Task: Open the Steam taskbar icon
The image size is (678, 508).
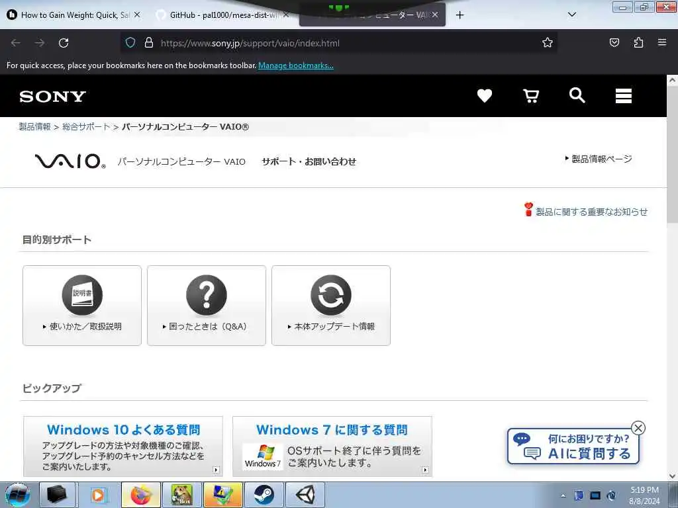Action: coord(264,495)
